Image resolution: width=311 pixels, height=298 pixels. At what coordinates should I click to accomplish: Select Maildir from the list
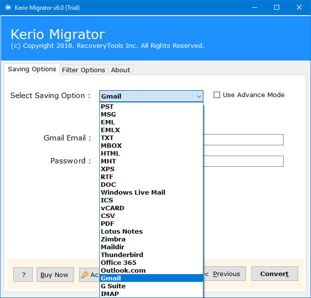(x=151, y=247)
